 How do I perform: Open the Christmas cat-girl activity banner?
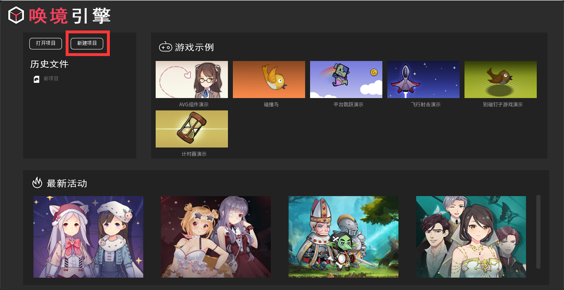point(88,237)
